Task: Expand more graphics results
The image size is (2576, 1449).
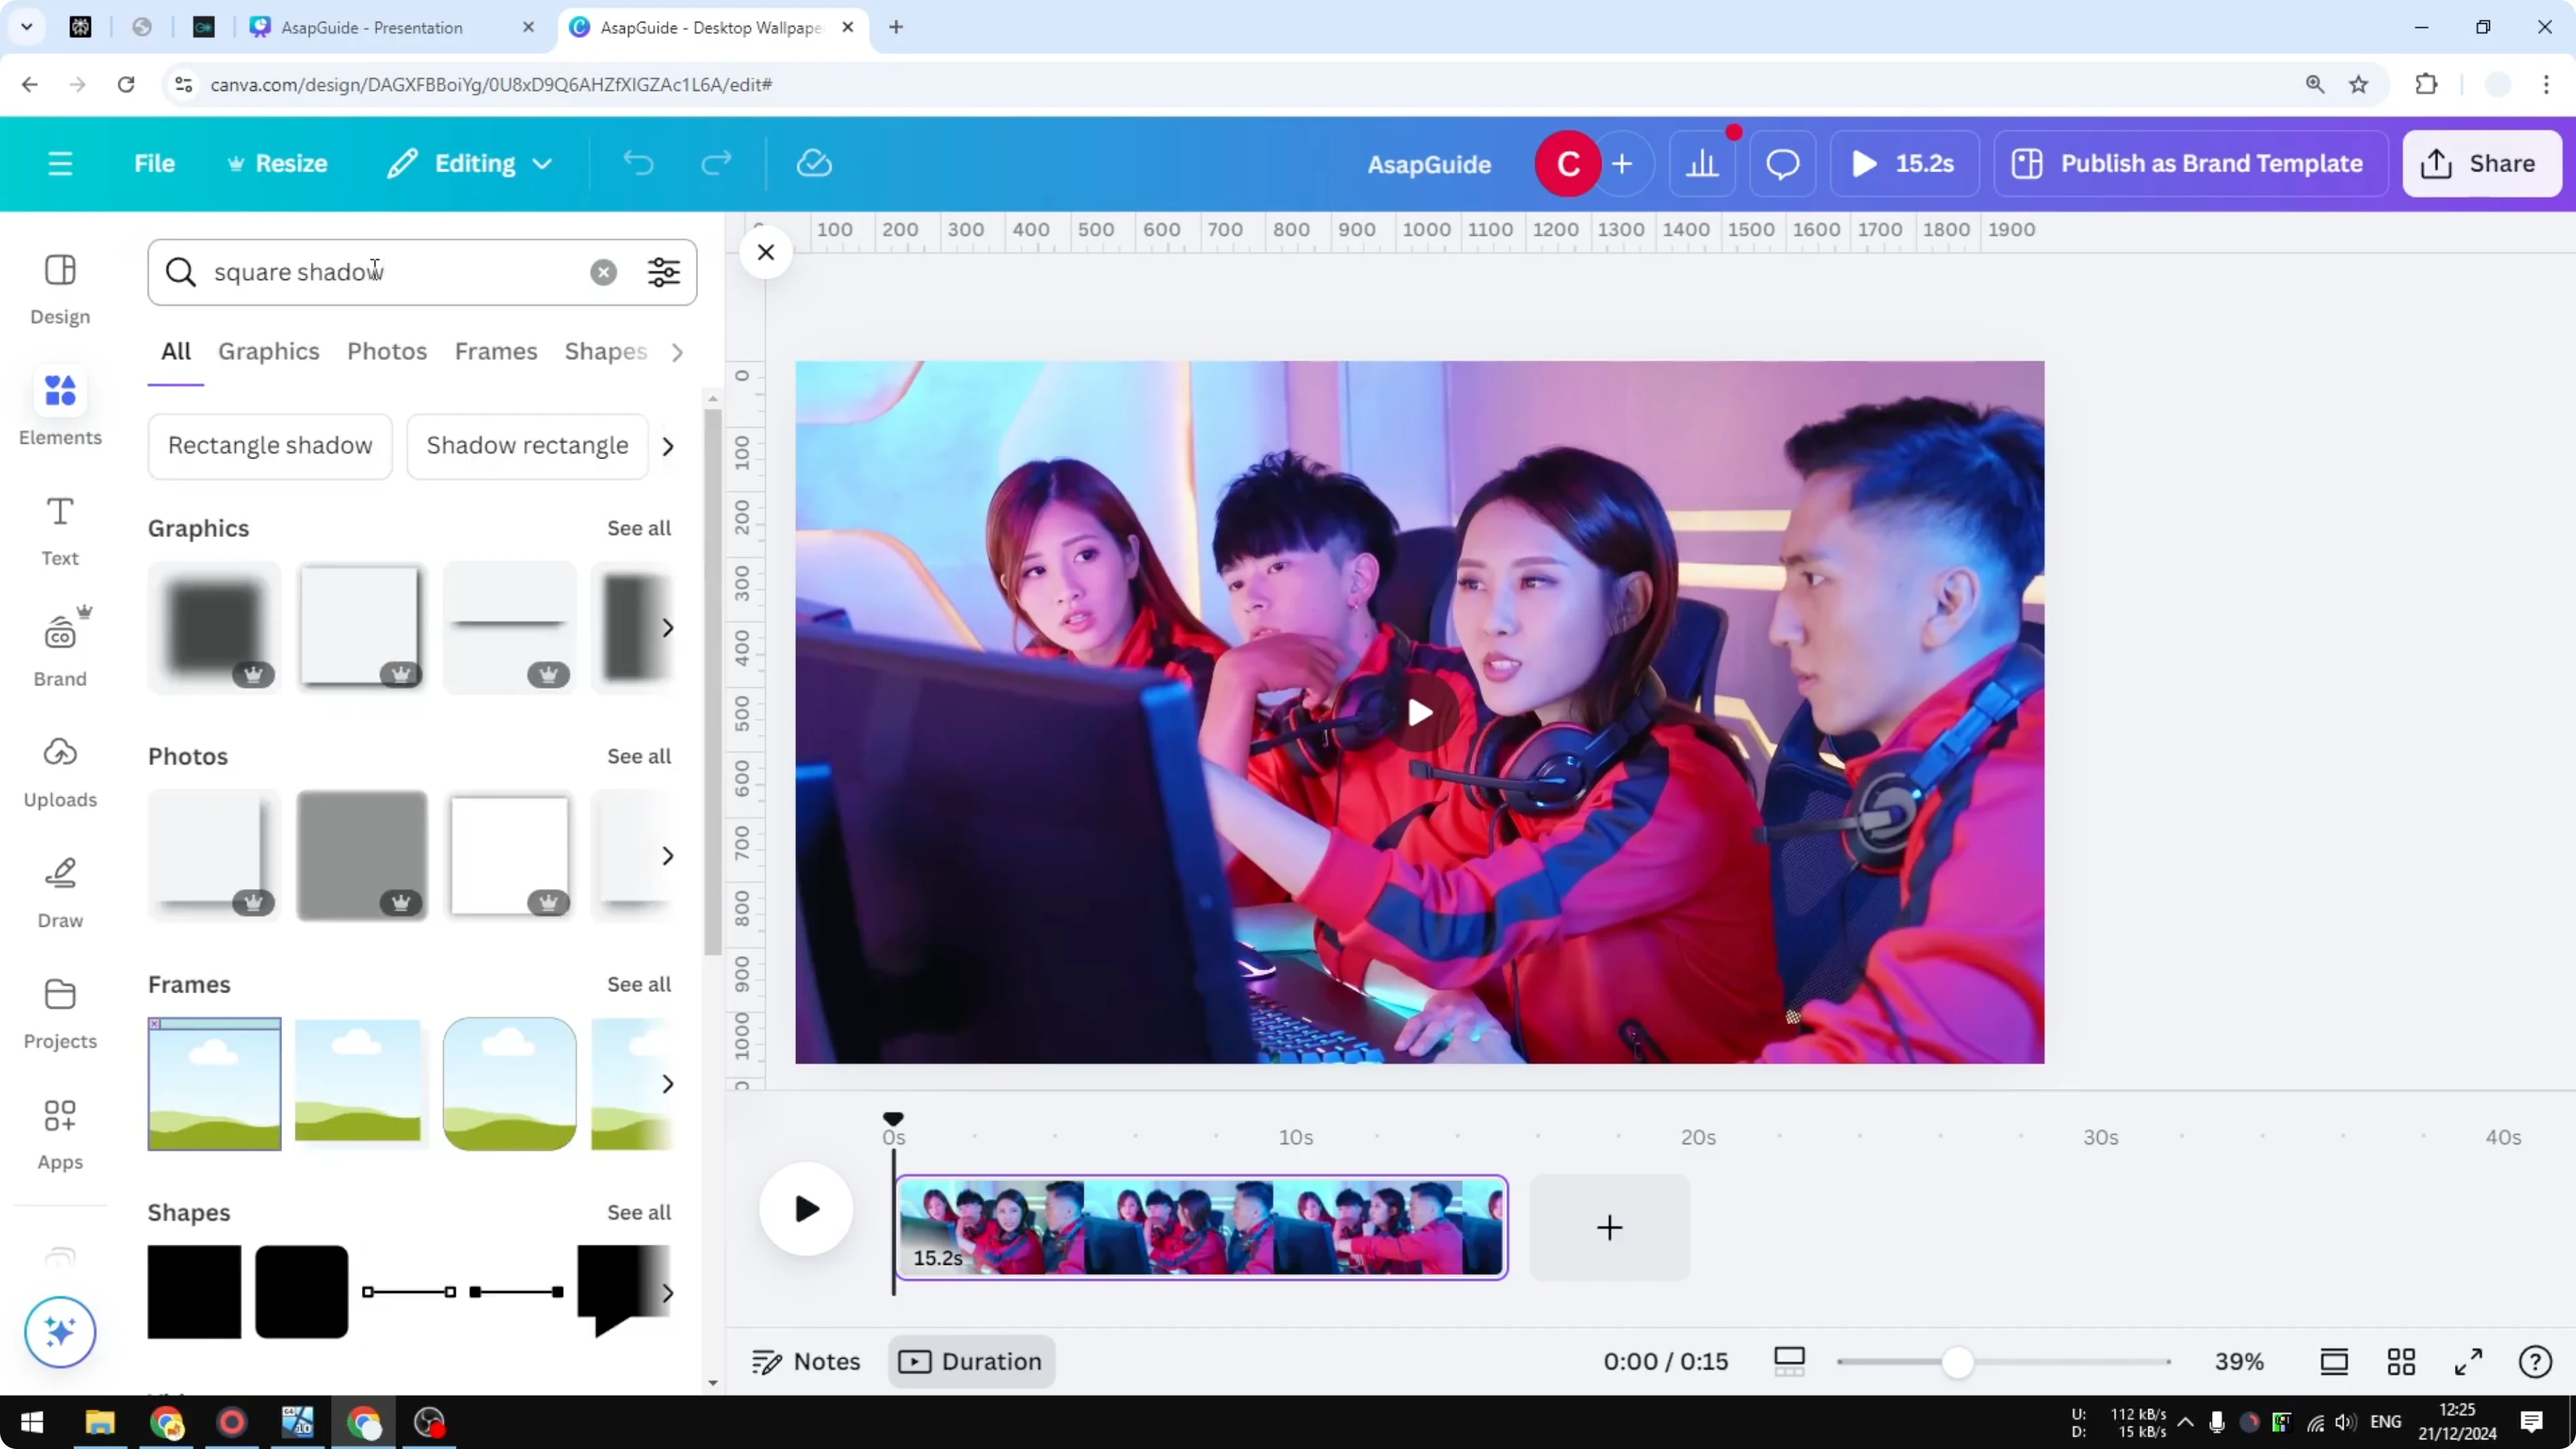Action: pyautogui.click(x=668, y=628)
